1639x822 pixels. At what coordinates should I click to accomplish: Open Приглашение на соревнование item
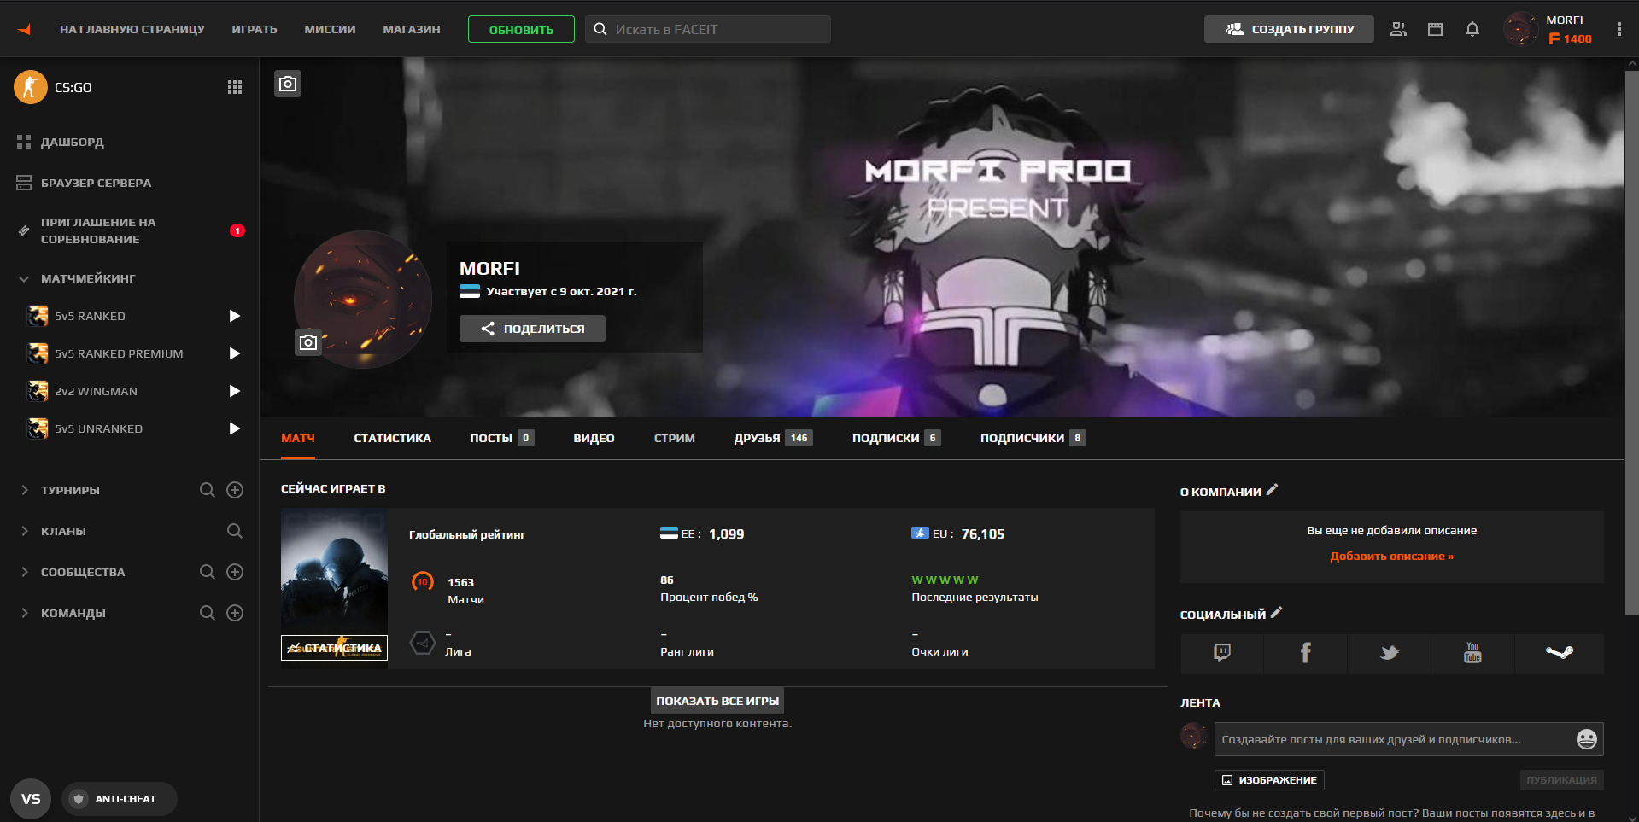pos(129,230)
